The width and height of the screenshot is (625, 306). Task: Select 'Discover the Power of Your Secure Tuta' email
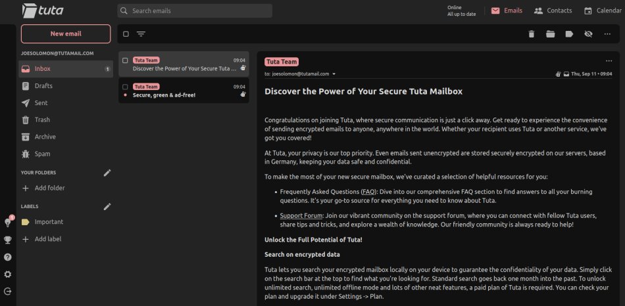tap(184, 64)
